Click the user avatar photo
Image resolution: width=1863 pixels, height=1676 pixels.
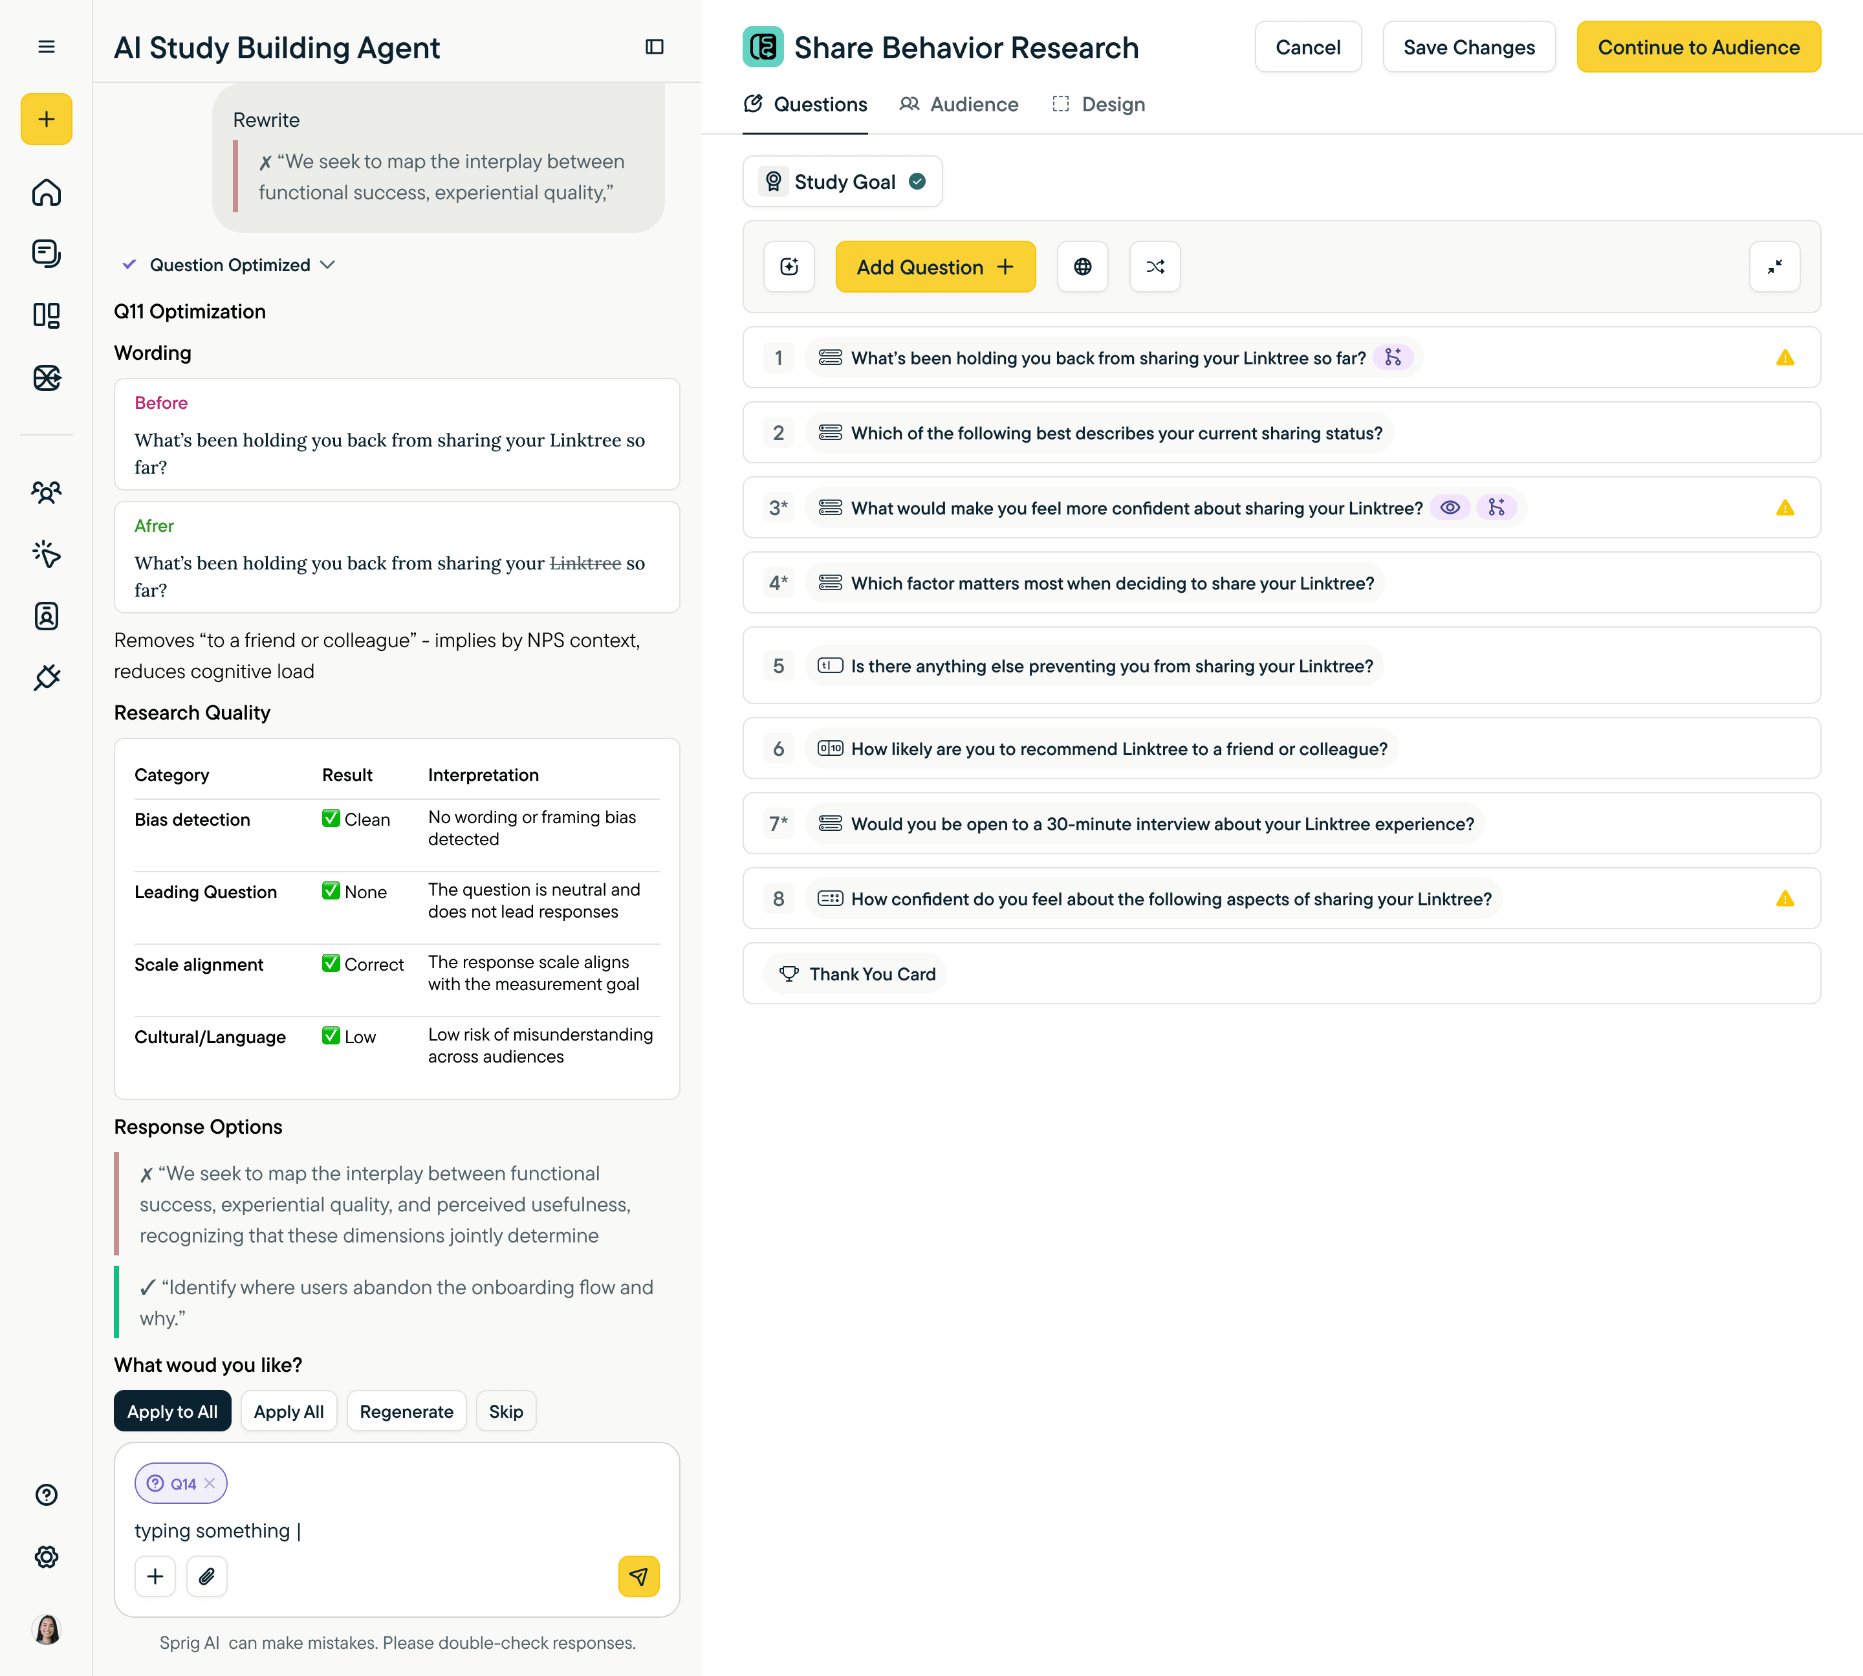click(x=46, y=1629)
